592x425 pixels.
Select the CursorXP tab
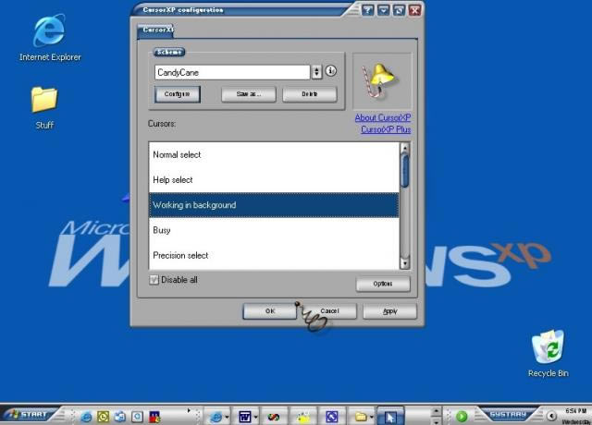156,30
